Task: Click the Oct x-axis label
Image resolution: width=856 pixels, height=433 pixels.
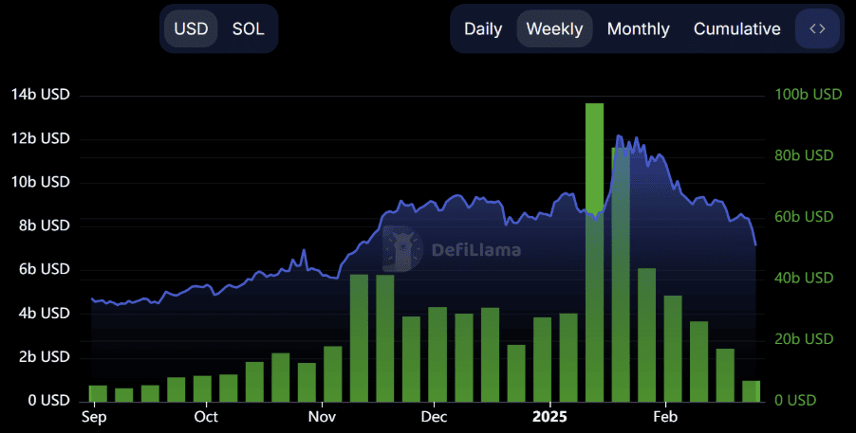Action: click(x=206, y=417)
